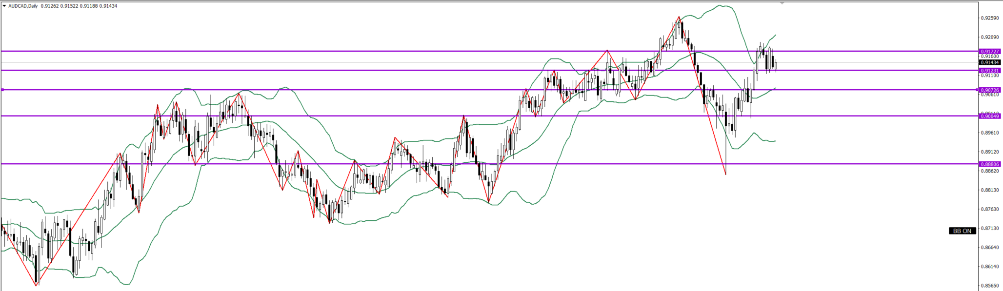Screen dimensions: 1003x291
Task: Click the BB ON toggle button
Action: click(962, 231)
